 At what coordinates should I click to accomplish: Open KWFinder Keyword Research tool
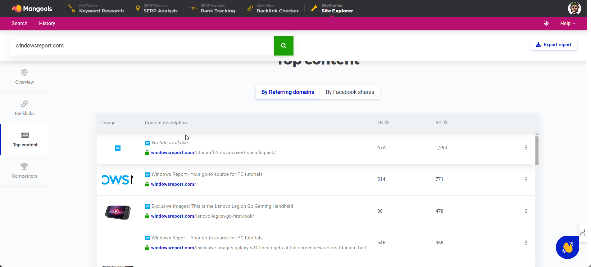(96, 8)
